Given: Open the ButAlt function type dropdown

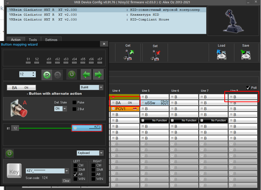Looking at the screenshot, I should 101,87.
